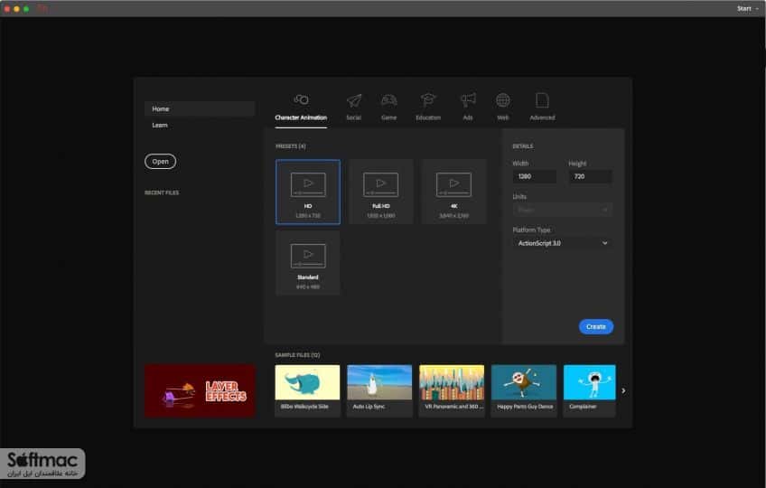
Task: Edit the Height field showing 720
Action: 590,176
